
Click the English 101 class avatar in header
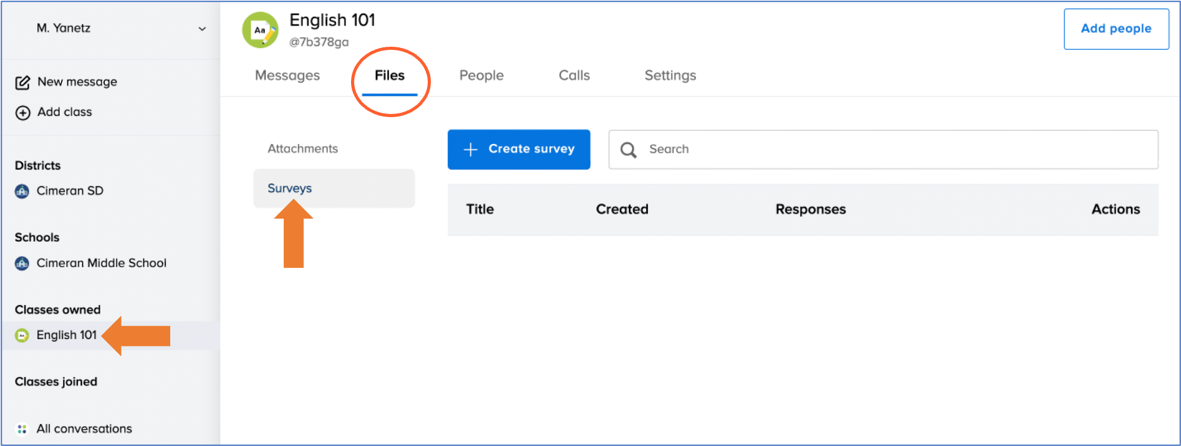(x=260, y=30)
